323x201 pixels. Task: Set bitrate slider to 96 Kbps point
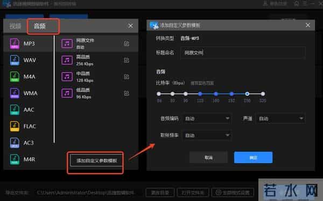click(x=186, y=94)
